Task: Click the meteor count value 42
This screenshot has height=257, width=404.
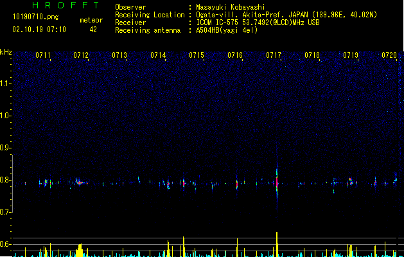Action: (93, 30)
